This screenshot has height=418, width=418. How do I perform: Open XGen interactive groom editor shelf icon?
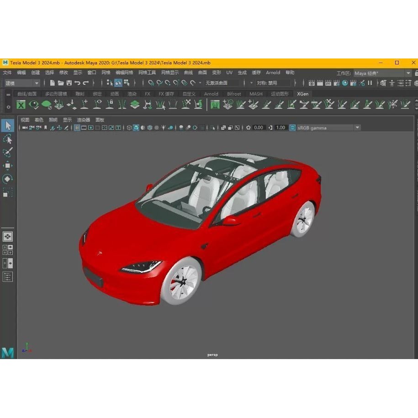215,105
